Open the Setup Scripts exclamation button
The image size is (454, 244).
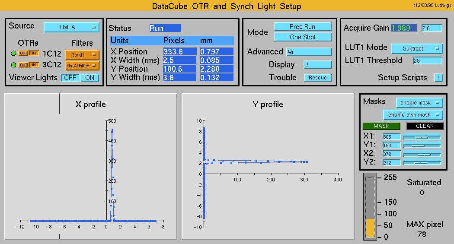(438, 78)
